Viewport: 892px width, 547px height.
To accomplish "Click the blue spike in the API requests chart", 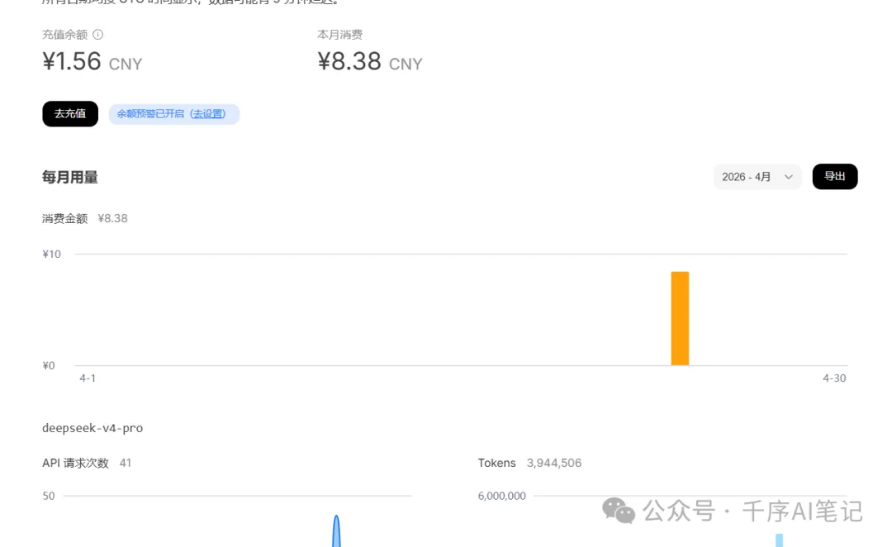I will coord(336,531).
